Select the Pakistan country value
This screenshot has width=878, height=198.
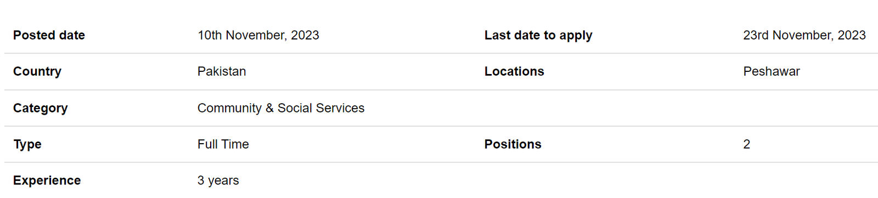point(222,71)
